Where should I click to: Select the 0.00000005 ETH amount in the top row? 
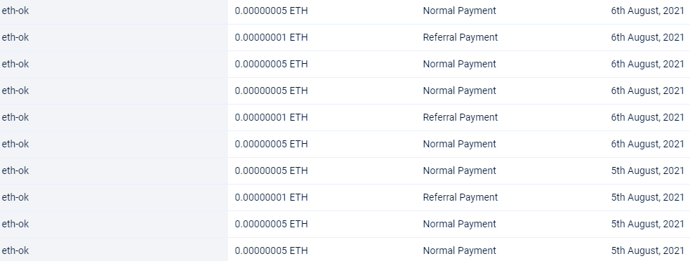point(271,11)
